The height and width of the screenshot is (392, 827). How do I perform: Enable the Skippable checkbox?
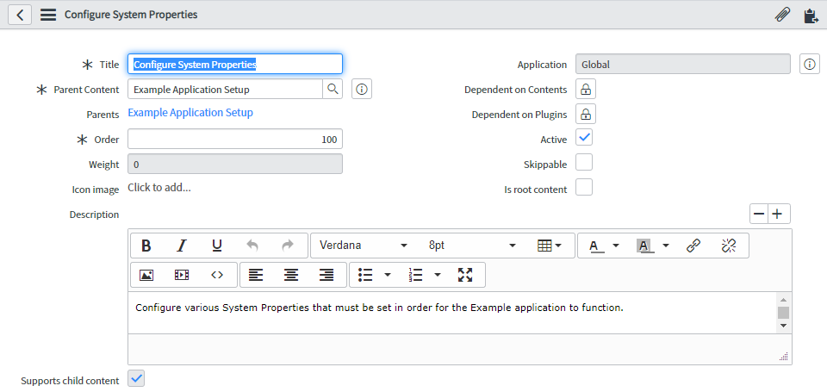tap(584, 163)
